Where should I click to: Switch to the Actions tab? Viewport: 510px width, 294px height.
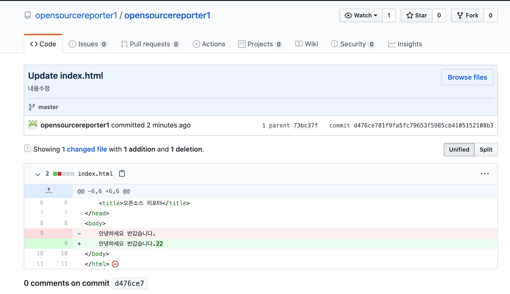tap(209, 44)
